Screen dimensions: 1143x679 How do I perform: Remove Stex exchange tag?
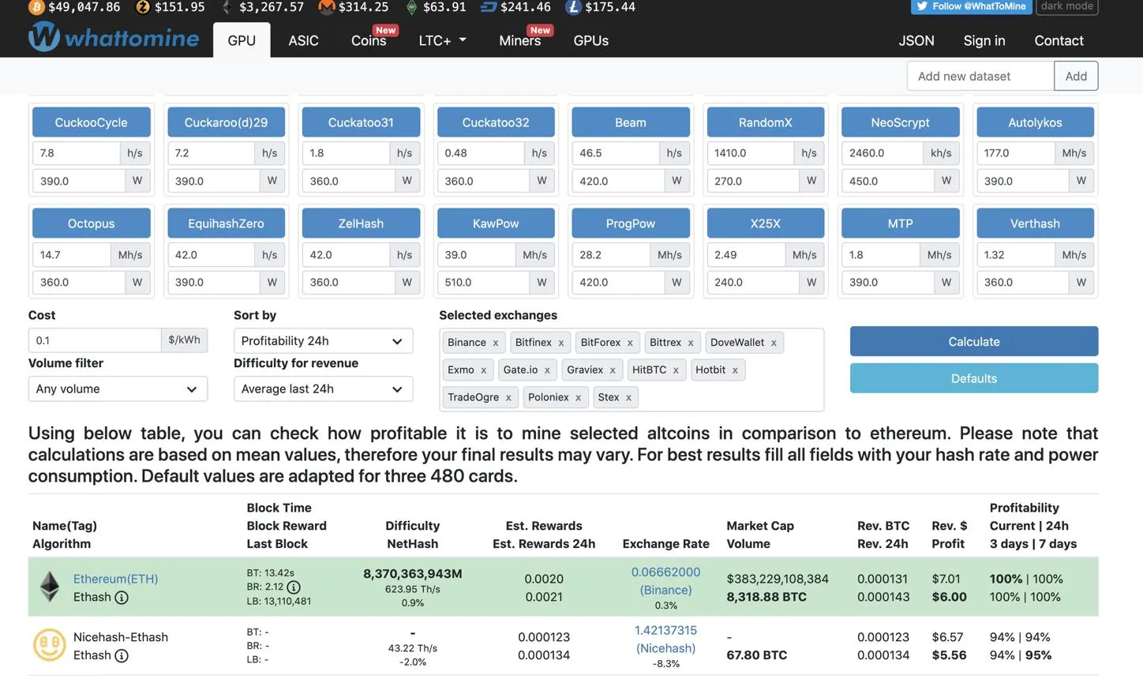(629, 398)
